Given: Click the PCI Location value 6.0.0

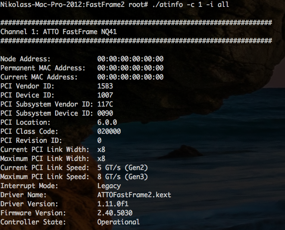Looking at the screenshot, I should click(107, 123).
